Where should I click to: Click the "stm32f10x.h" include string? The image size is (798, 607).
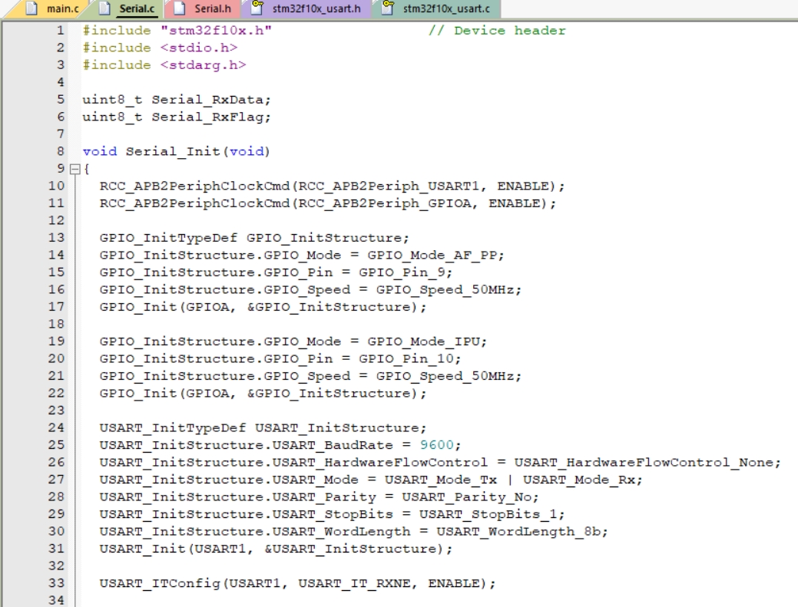coord(217,31)
